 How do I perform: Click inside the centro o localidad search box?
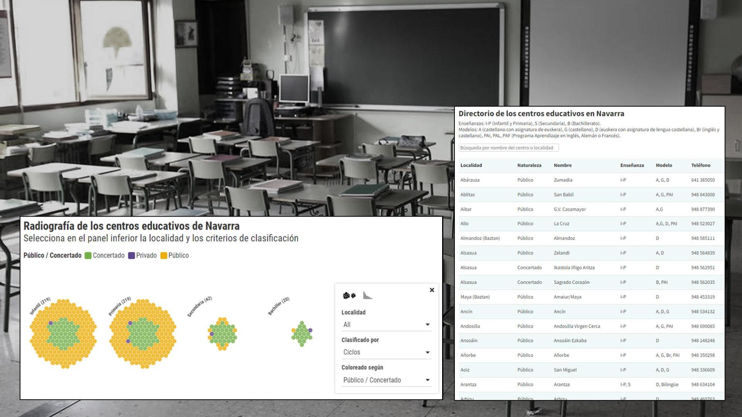pyautogui.click(x=508, y=148)
